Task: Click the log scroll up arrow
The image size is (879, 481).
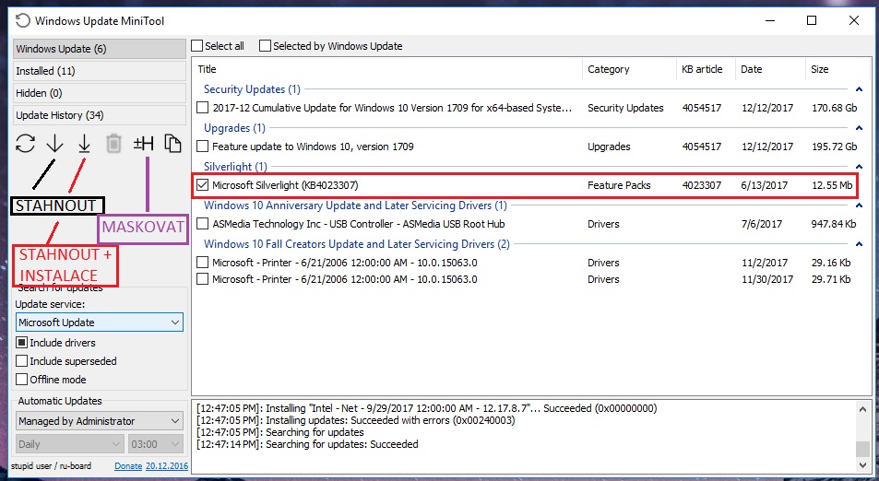Action: [862, 409]
